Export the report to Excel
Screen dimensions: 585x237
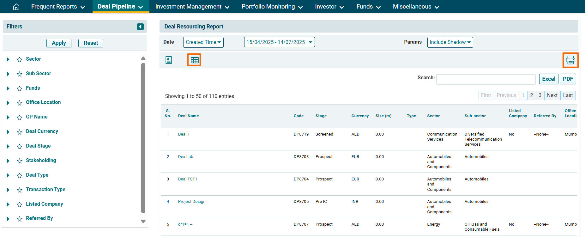[x=548, y=79]
